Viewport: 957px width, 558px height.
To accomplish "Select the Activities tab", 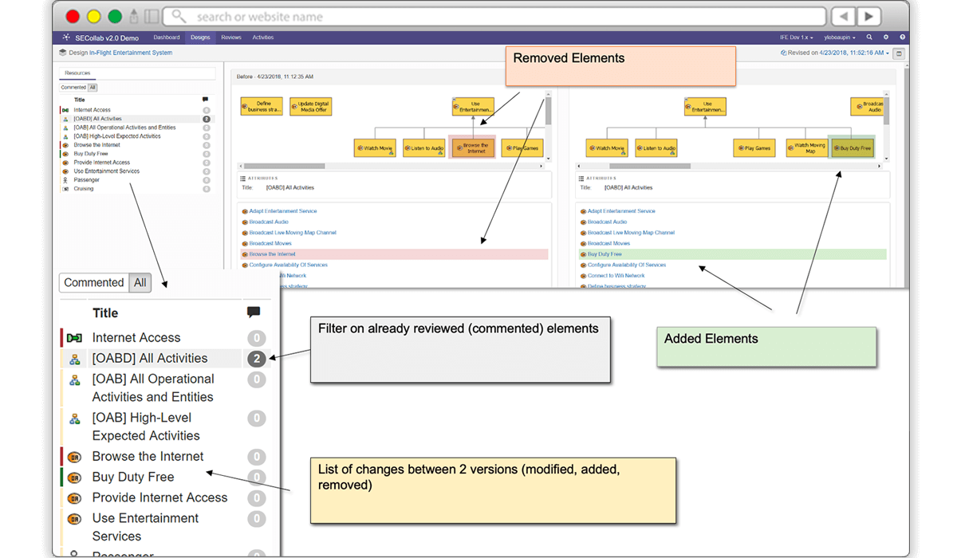I will (263, 37).
